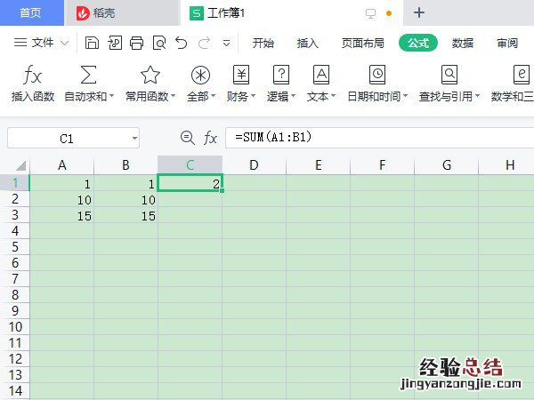
Task: Expand the quick access toolbar customize arrow
Action: pos(226,43)
